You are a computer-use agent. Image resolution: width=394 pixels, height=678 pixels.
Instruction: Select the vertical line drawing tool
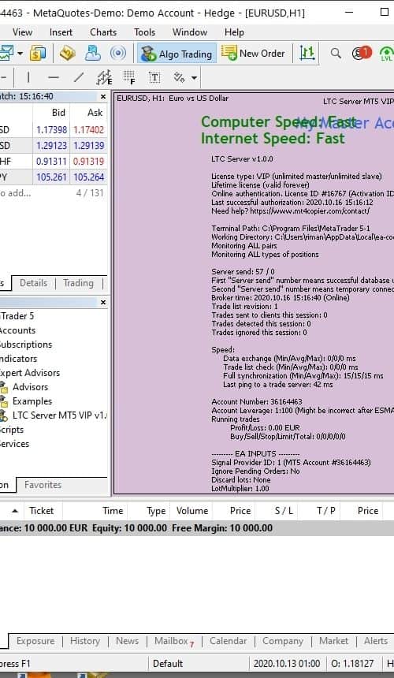coord(28,77)
